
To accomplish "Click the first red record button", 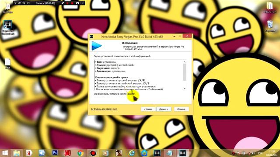I will [67, 3].
